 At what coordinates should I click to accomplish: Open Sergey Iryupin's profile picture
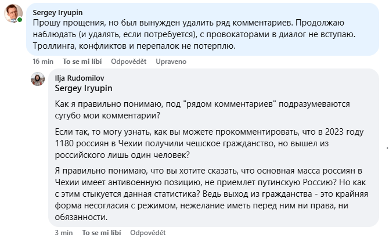(x=13, y=13)
